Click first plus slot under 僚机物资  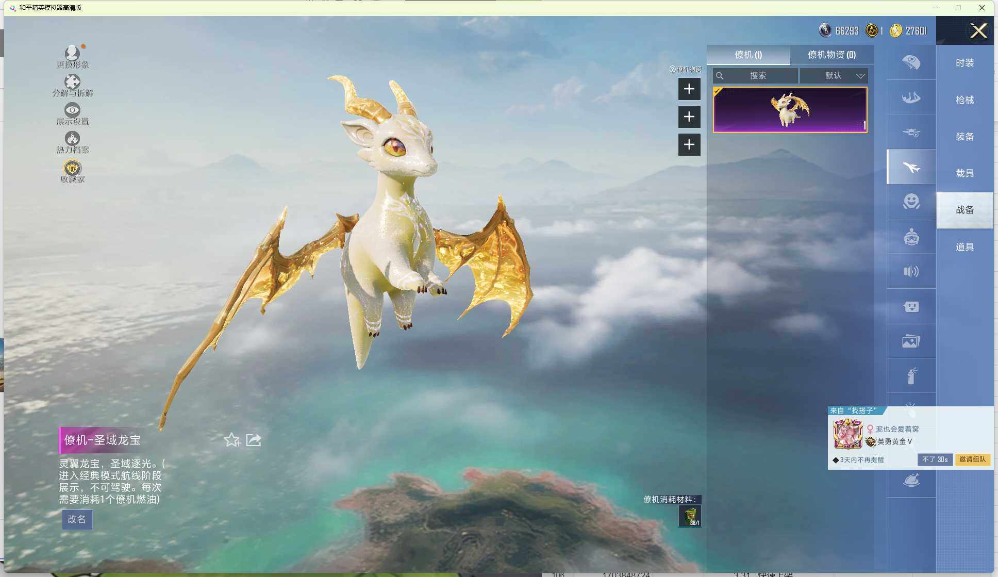689,89
